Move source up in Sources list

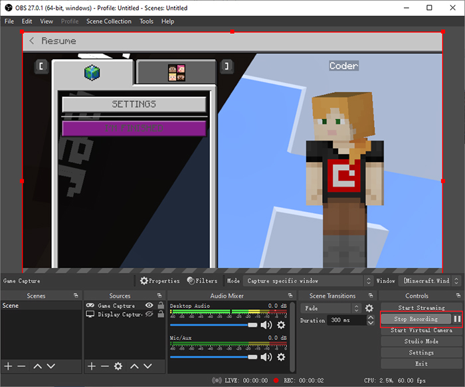pyautogui.click(x=134, y=366)
